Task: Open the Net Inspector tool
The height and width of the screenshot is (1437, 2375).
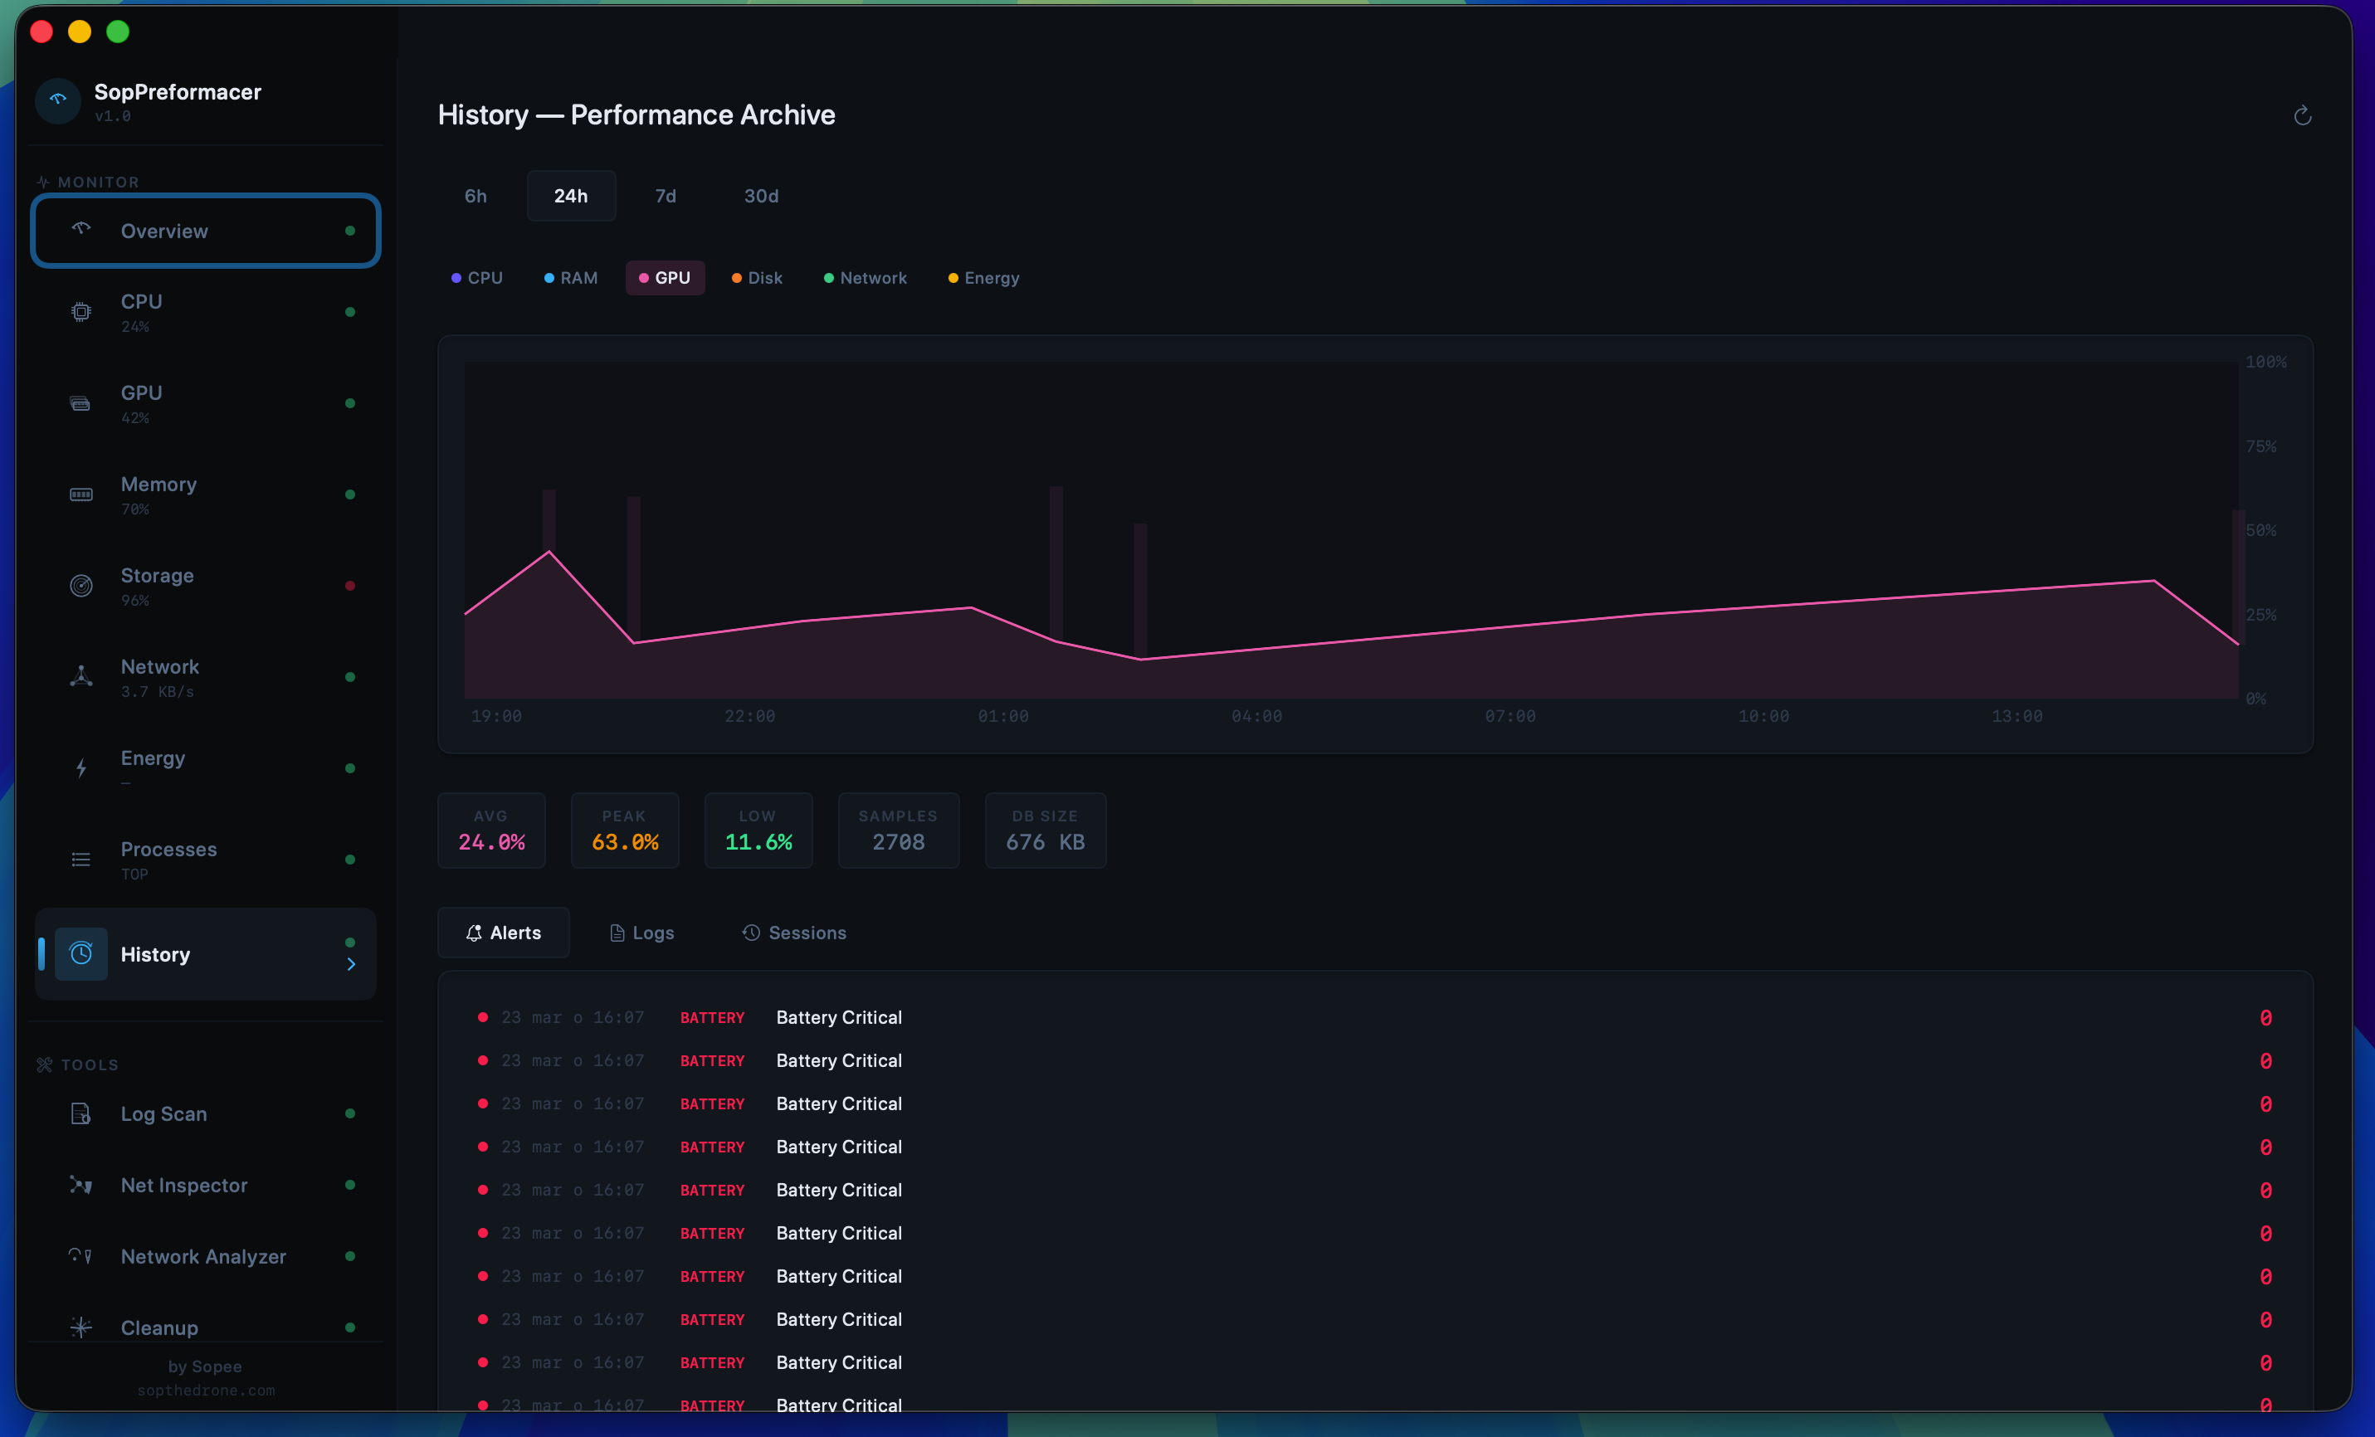Action: click(183, 1186)
